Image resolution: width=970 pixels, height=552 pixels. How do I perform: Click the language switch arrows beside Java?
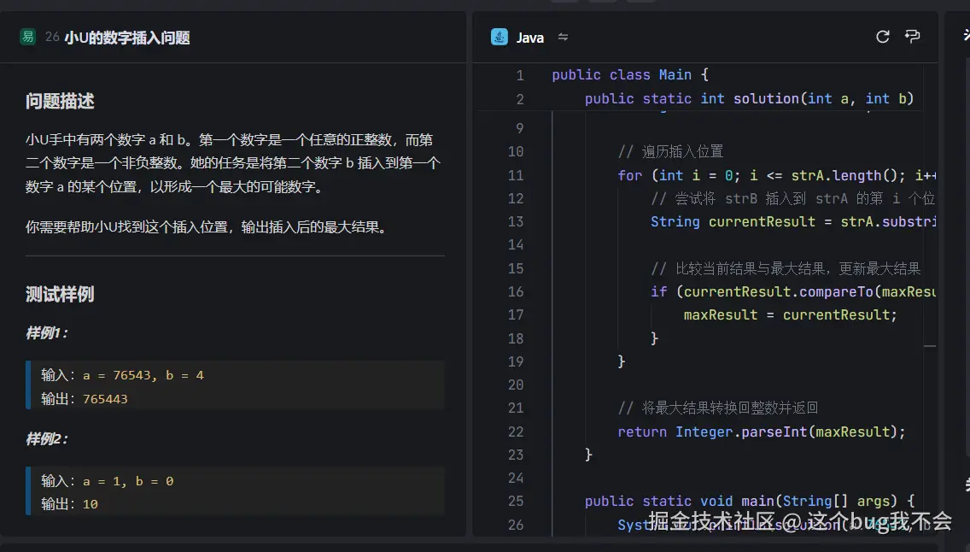pos(561,37)
